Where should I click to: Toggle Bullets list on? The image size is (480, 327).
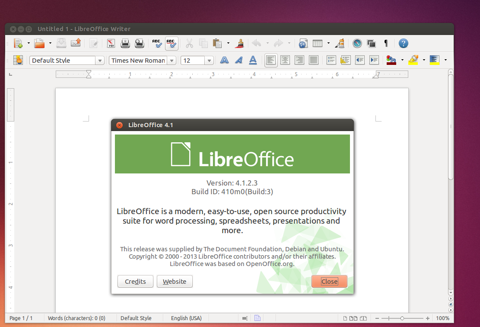[x=345, y=60]
